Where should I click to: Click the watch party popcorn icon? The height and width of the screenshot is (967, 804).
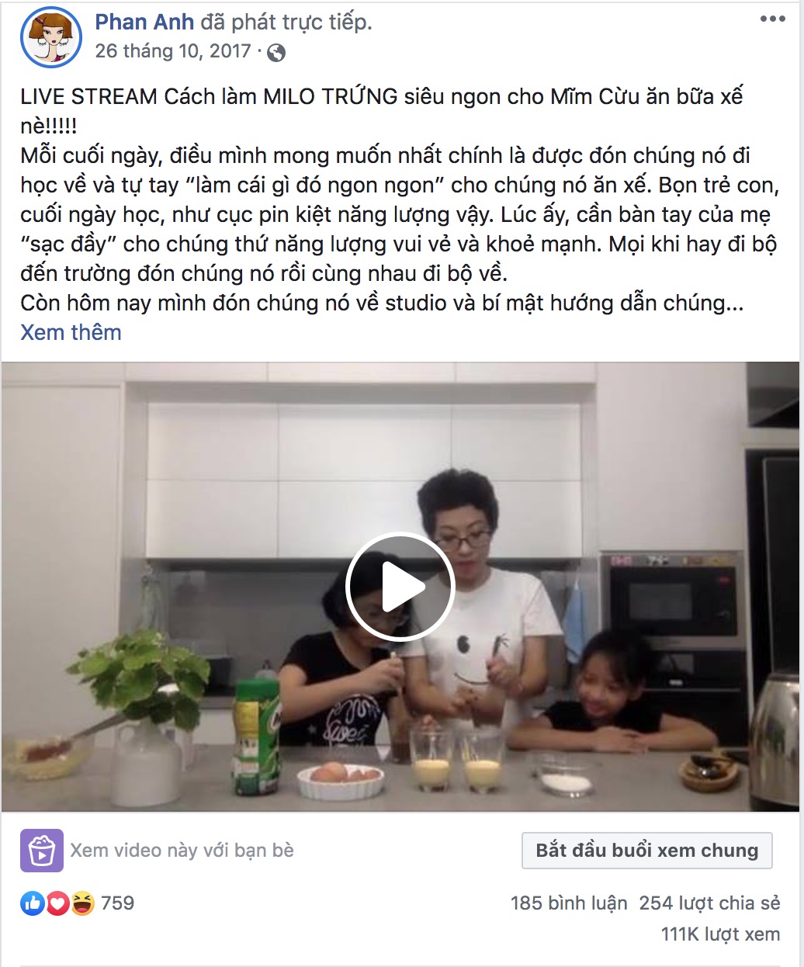coord(41,851)
